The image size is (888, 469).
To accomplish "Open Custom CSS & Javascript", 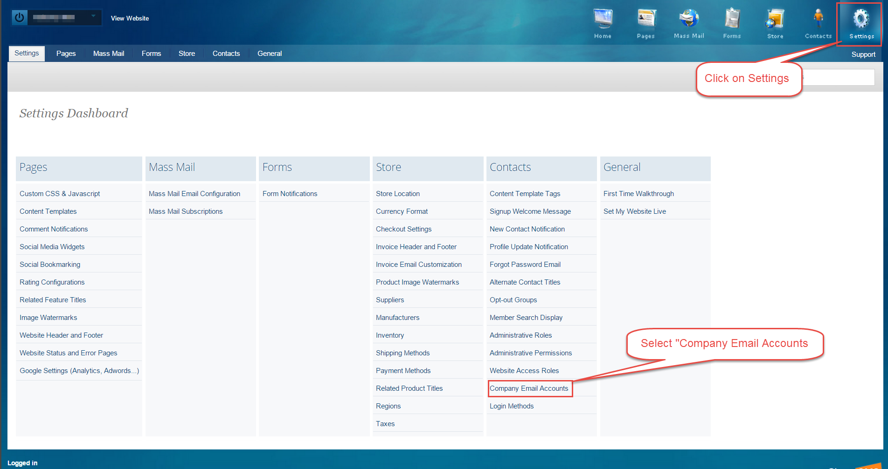I will click(60, 194).
